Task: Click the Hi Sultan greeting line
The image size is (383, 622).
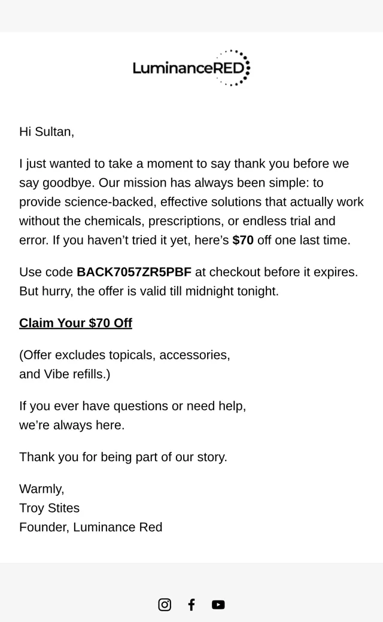Action: click(47, 132)
